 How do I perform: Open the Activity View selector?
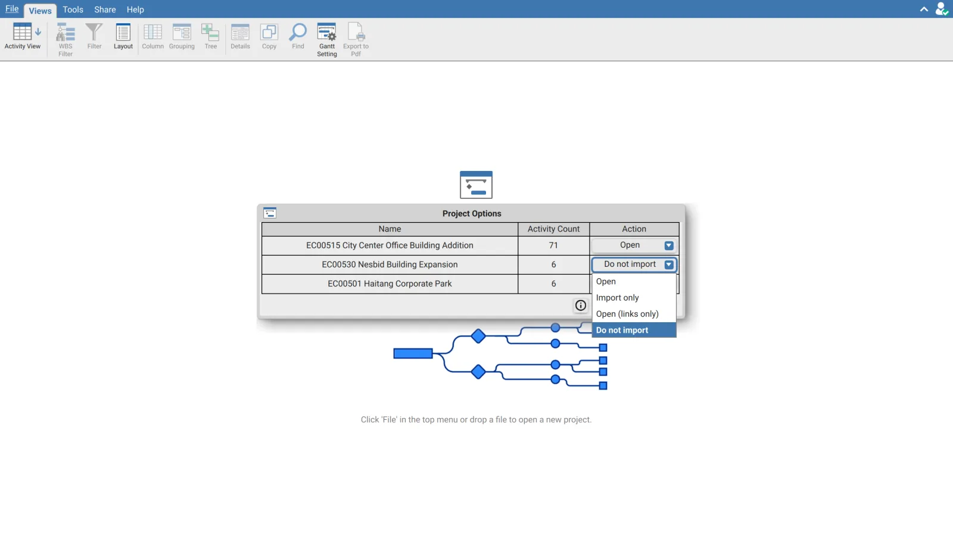pos(23,37)
